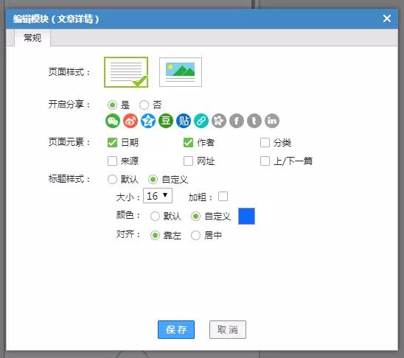Check the 分类 checkbox
The image size is (404, 358).
(265, 142)
